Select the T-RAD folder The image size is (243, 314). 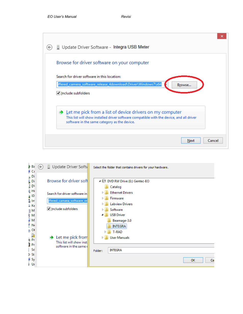click(x=117, y=232)
